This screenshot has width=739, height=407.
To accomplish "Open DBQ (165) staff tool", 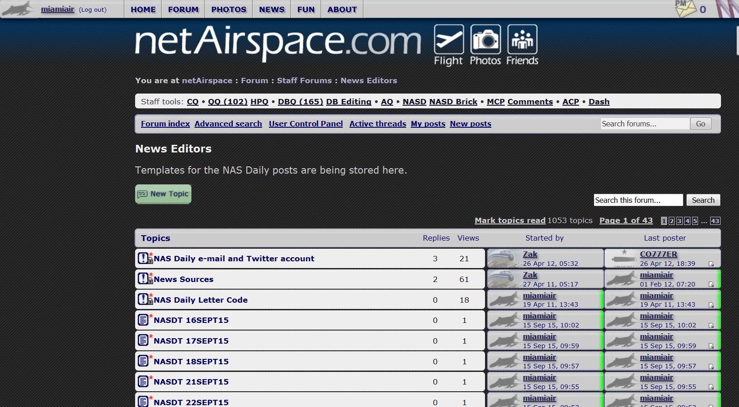I will click(x=300, y=102).
